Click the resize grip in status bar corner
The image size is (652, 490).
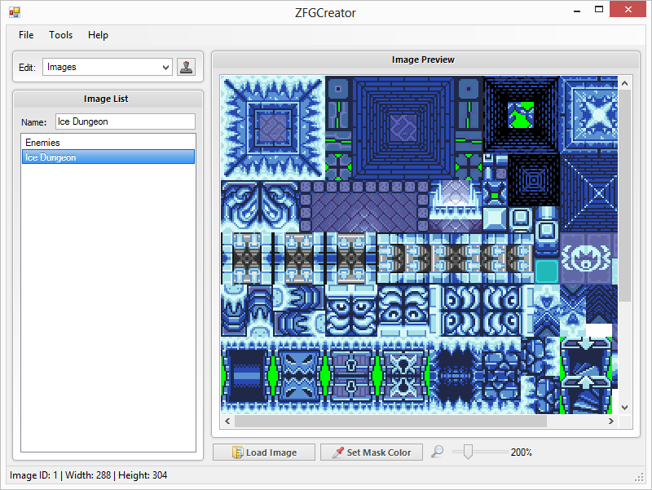639,478
